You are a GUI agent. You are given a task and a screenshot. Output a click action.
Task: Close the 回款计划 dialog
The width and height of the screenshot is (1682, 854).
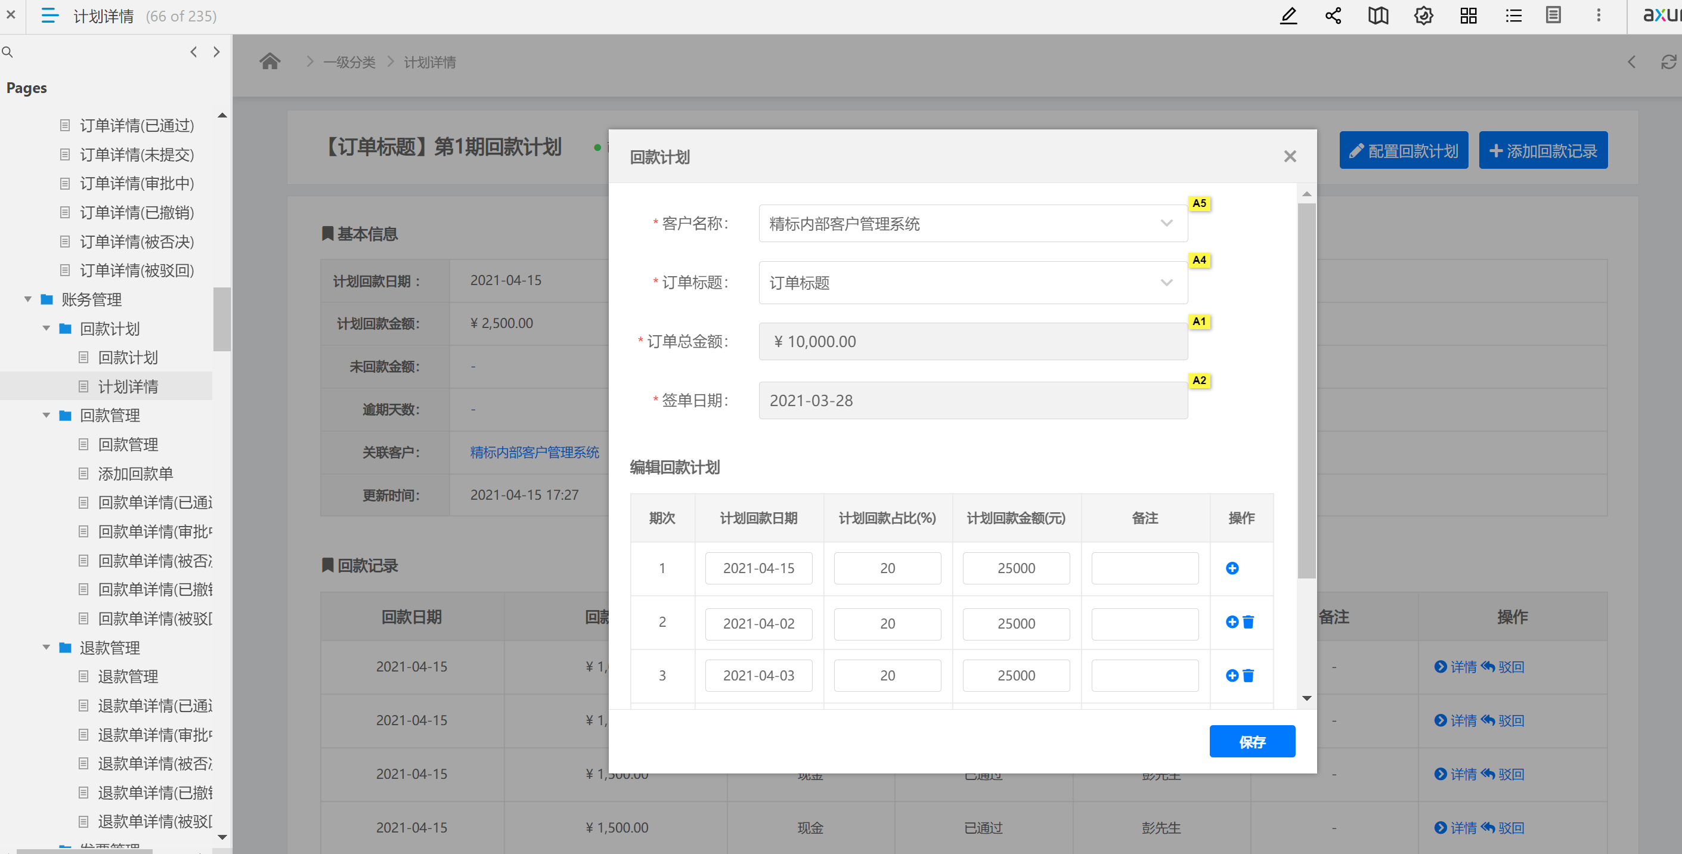pyautogui.click(x=1290, y=157)
